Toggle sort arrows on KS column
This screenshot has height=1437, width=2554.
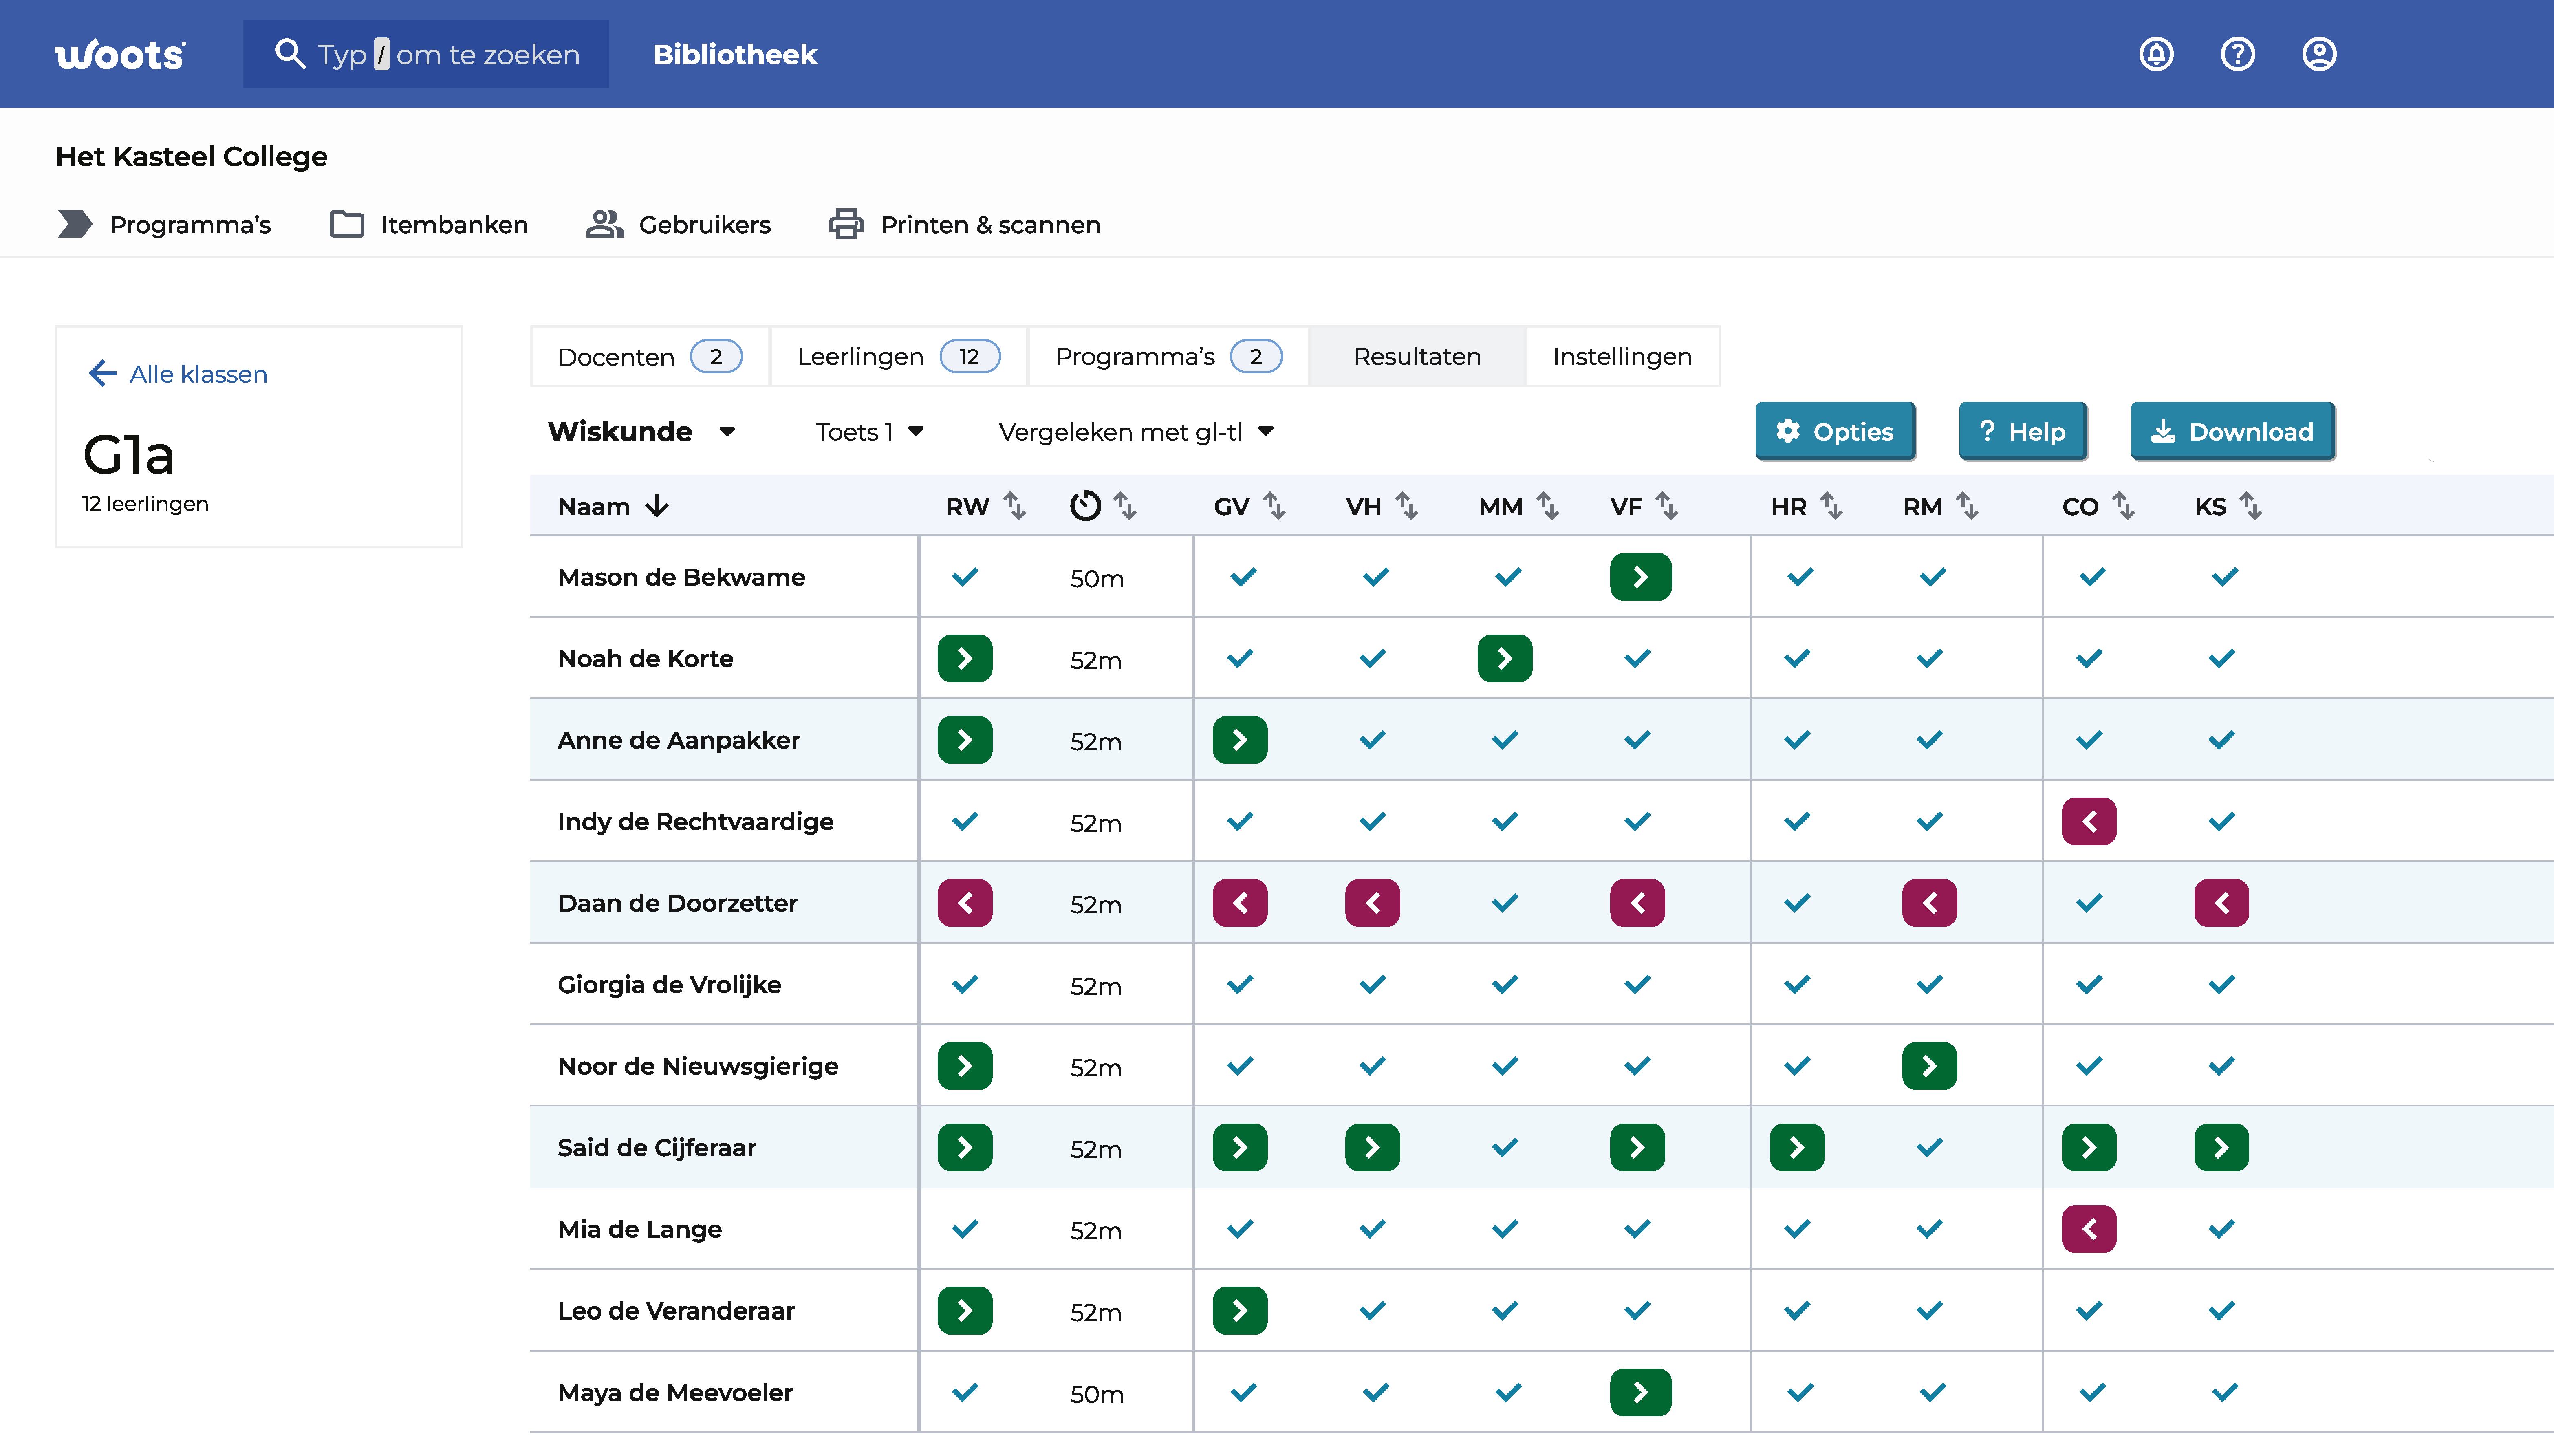point(2251,506)
